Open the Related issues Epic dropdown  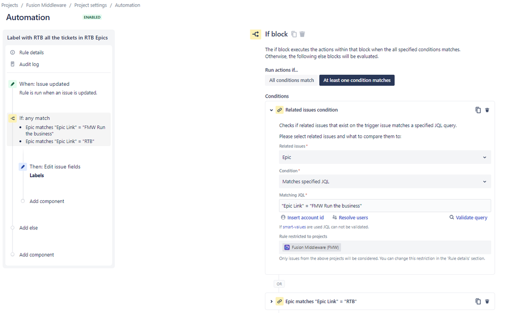385,158
